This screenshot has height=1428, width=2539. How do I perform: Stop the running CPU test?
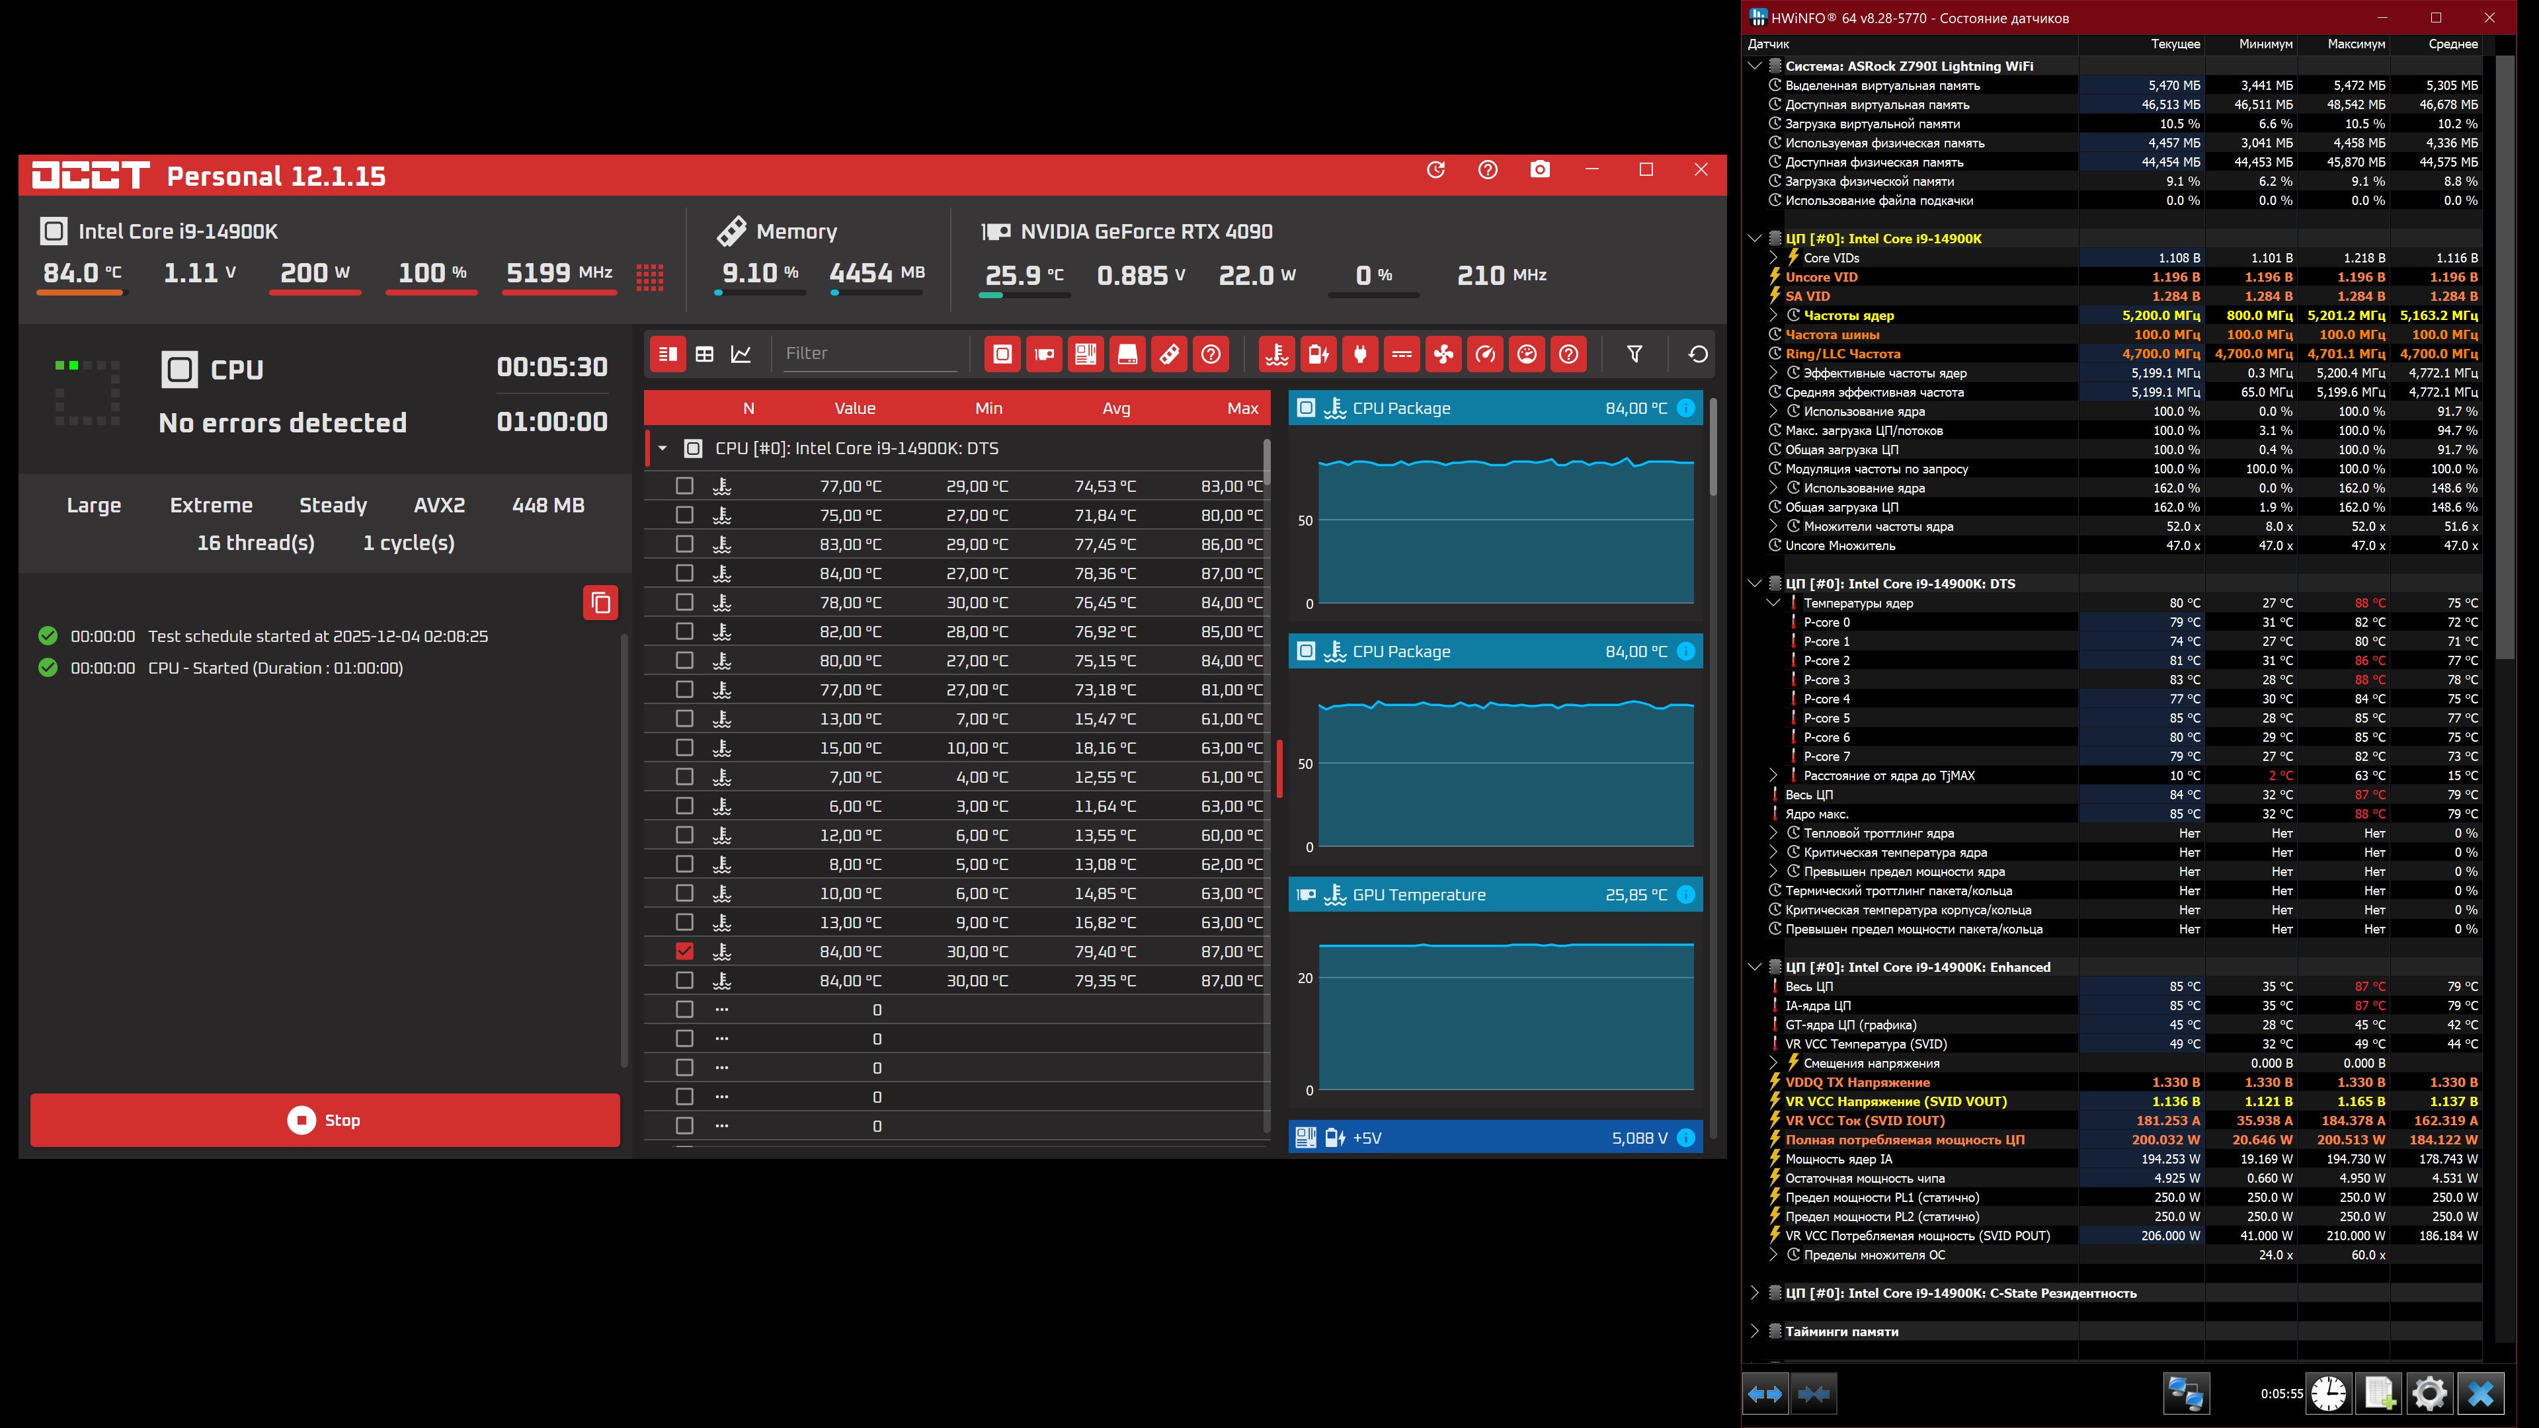point(325,1121)
